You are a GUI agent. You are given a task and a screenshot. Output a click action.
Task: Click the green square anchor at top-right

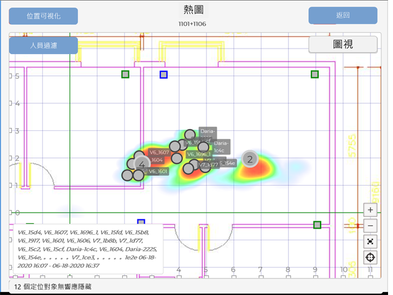click(x=315, y=74)
